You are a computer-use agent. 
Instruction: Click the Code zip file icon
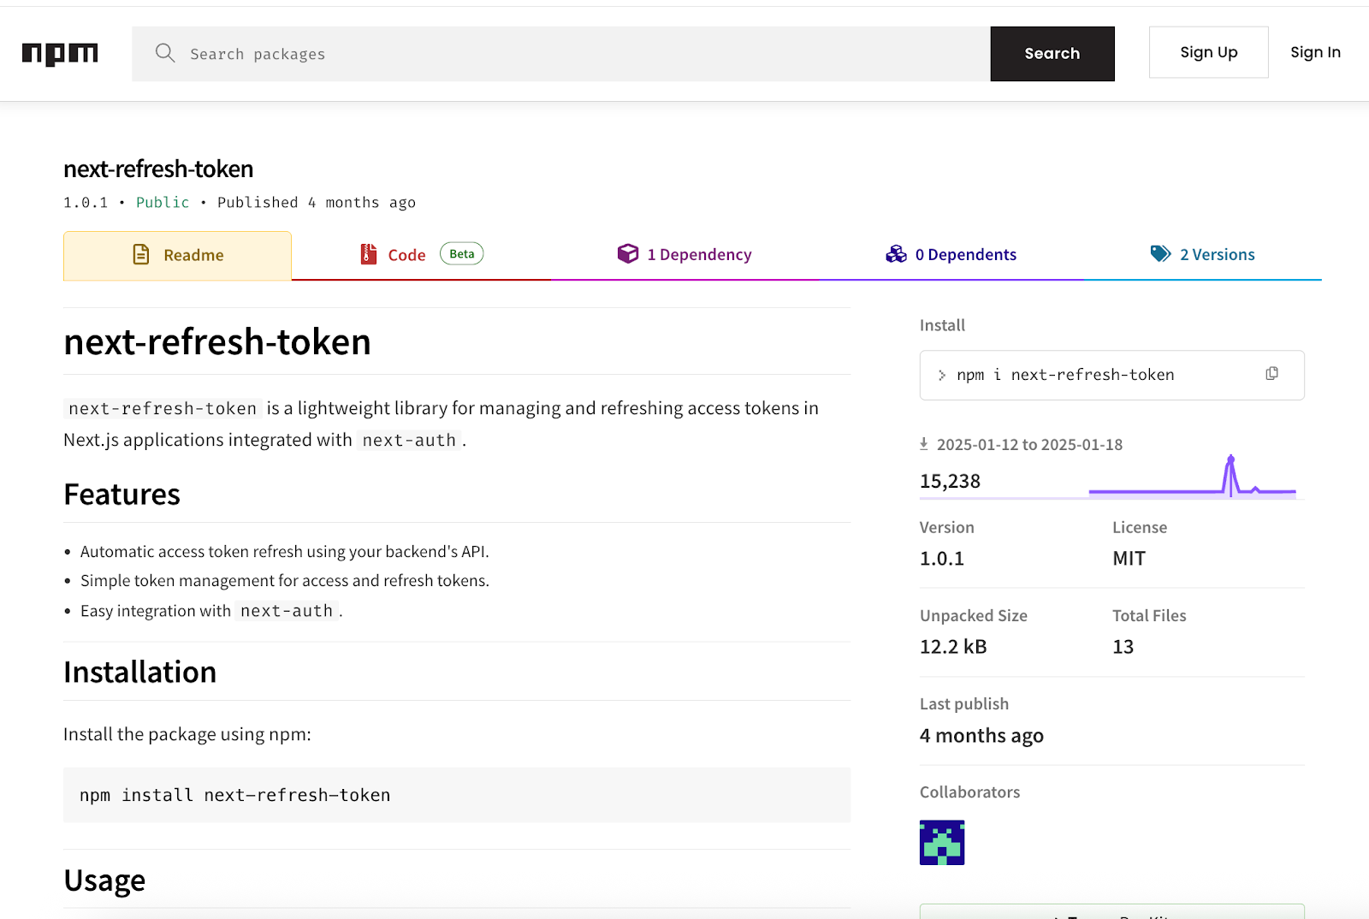[369, 254]
